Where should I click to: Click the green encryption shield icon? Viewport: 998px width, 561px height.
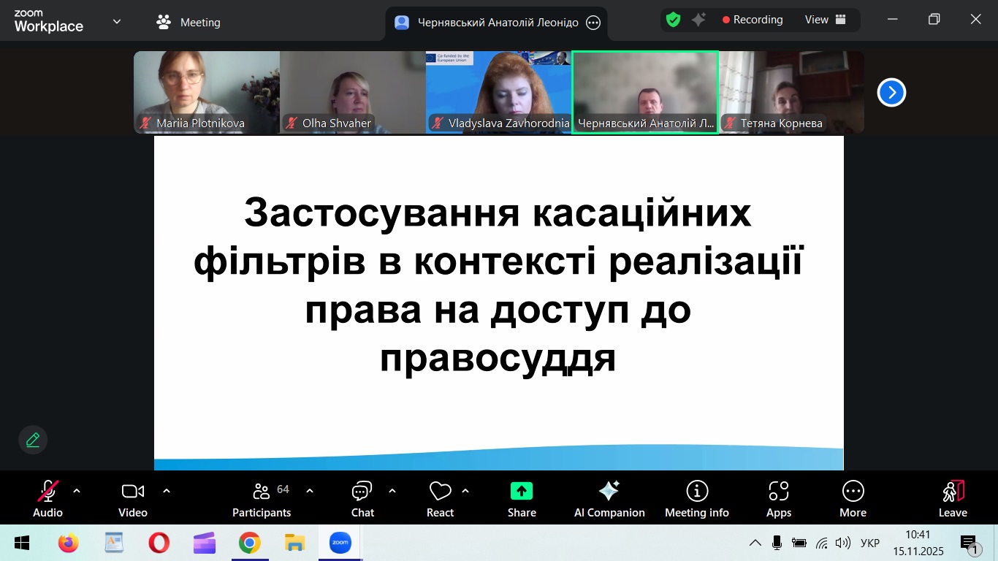tap(673, 20)
